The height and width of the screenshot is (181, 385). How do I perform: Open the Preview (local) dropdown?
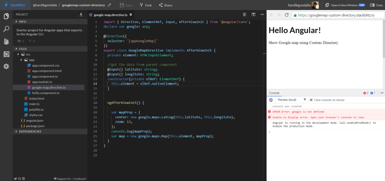(x=291, y=100)
